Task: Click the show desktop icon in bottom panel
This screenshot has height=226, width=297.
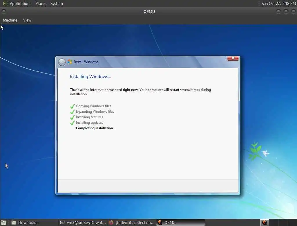Action: click(x=3, y=223)
